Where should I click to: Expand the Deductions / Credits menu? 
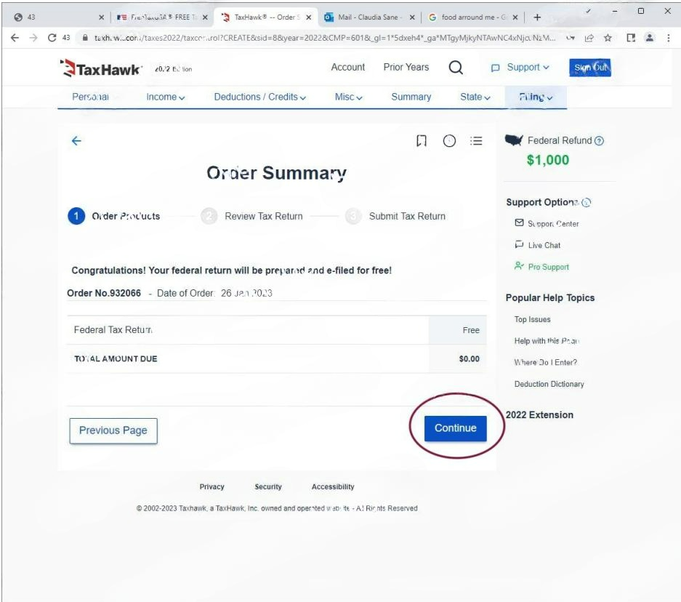(x=259, y=97)
